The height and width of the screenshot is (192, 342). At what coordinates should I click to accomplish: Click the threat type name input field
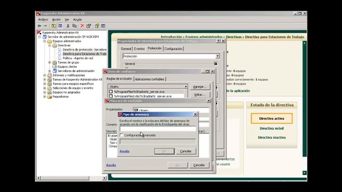click(158, 129)
